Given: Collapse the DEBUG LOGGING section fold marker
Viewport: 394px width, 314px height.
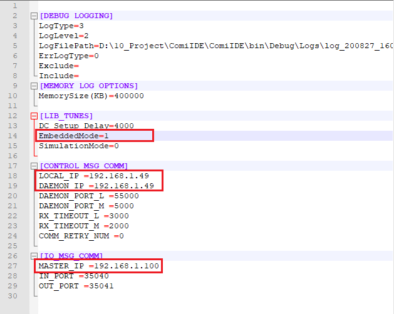Looking at the screenshot, I should [x=33, y=16].
